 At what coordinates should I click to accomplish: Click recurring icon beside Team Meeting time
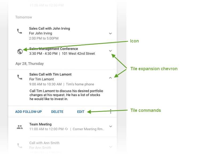click(66, 129)
